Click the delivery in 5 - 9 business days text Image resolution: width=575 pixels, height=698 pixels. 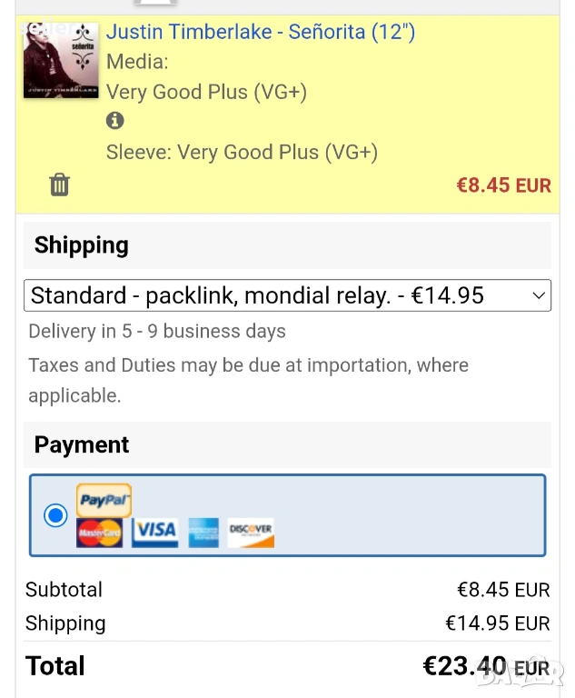157,331
